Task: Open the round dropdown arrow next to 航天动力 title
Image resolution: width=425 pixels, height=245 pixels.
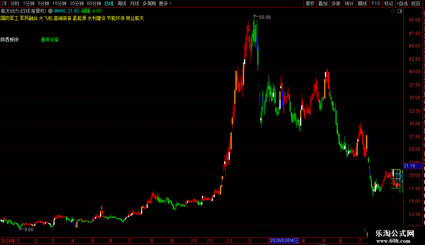Action: pyautogui.click(x=50, y=11)
